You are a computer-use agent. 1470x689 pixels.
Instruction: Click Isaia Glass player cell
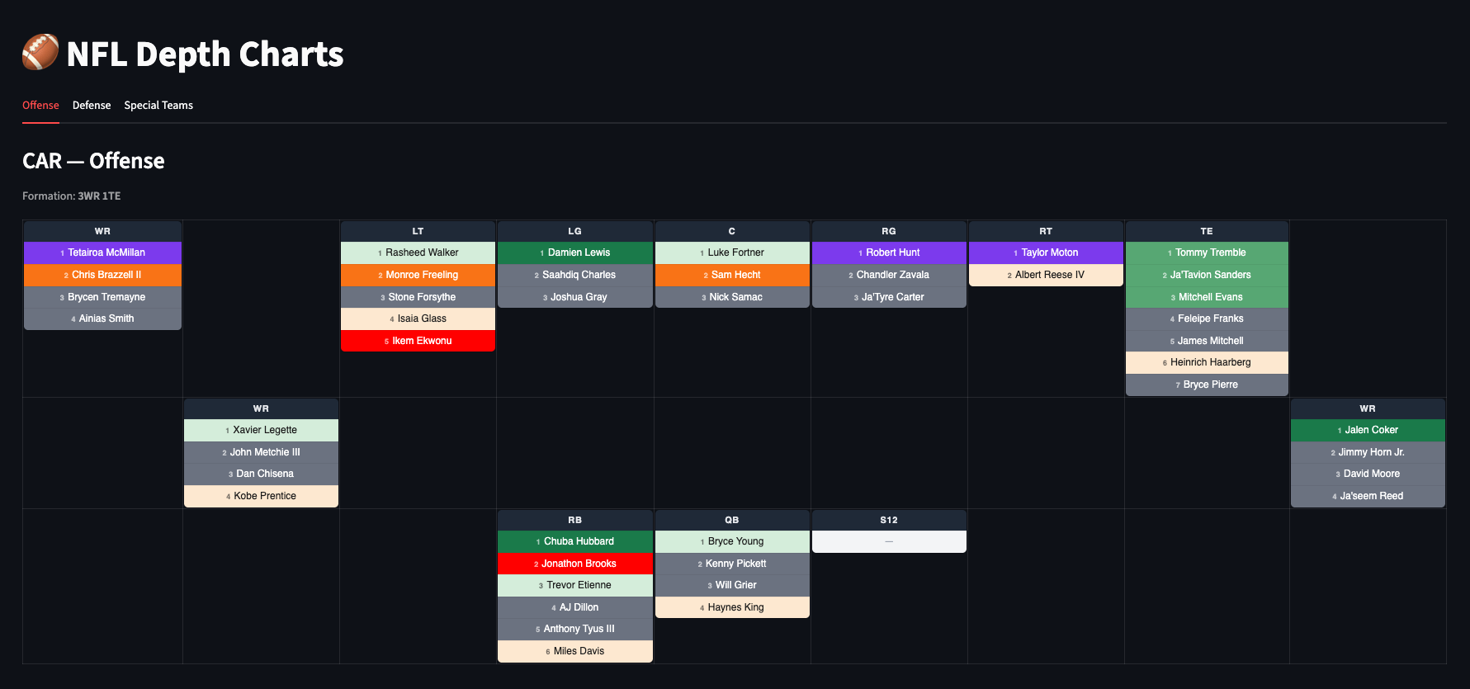click(x=418, y=319)
